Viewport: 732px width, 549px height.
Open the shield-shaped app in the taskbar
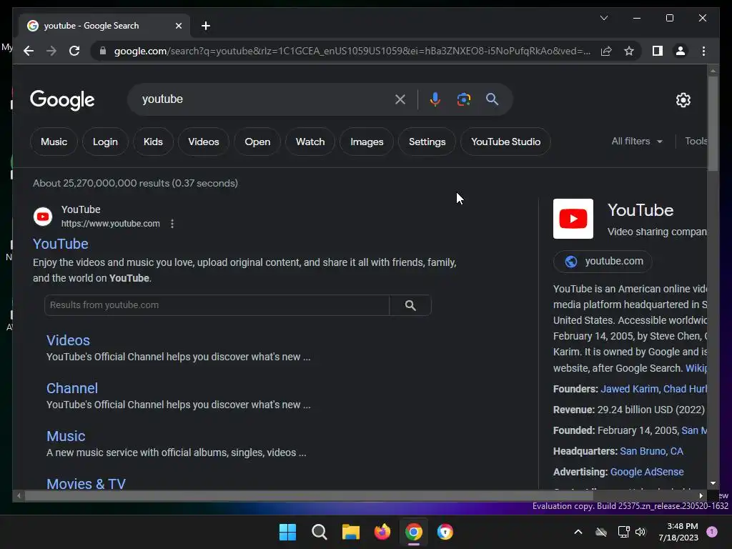tap(445, 532)
